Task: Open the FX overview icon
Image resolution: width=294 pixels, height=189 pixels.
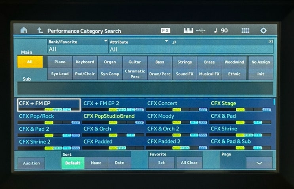Action: [165, 30]
